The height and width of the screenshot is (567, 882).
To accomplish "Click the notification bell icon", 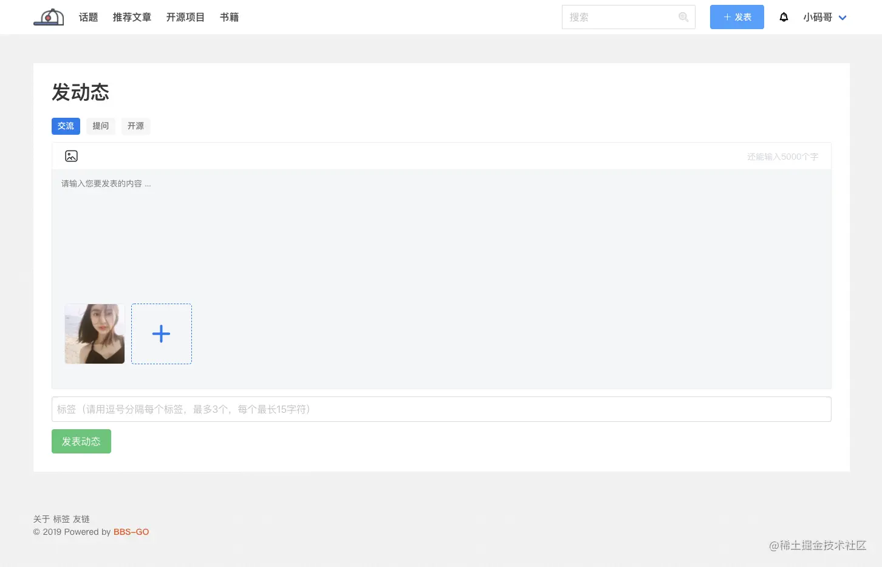I will pyautogui.click(x=784, y=17).
